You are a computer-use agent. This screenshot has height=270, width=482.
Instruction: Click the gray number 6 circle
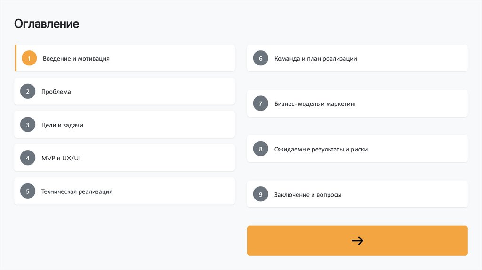coord(260,58)
